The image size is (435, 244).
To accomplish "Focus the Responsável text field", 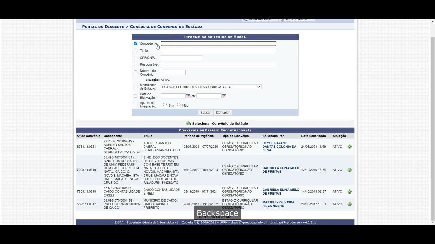I will point(219,64).
